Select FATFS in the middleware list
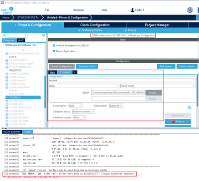The height and width of the screenshot is (181, 199). click(x=12, y=57)
